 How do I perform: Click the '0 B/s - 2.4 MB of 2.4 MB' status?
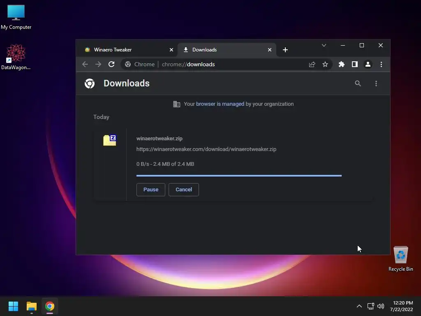tap(165, 164)
